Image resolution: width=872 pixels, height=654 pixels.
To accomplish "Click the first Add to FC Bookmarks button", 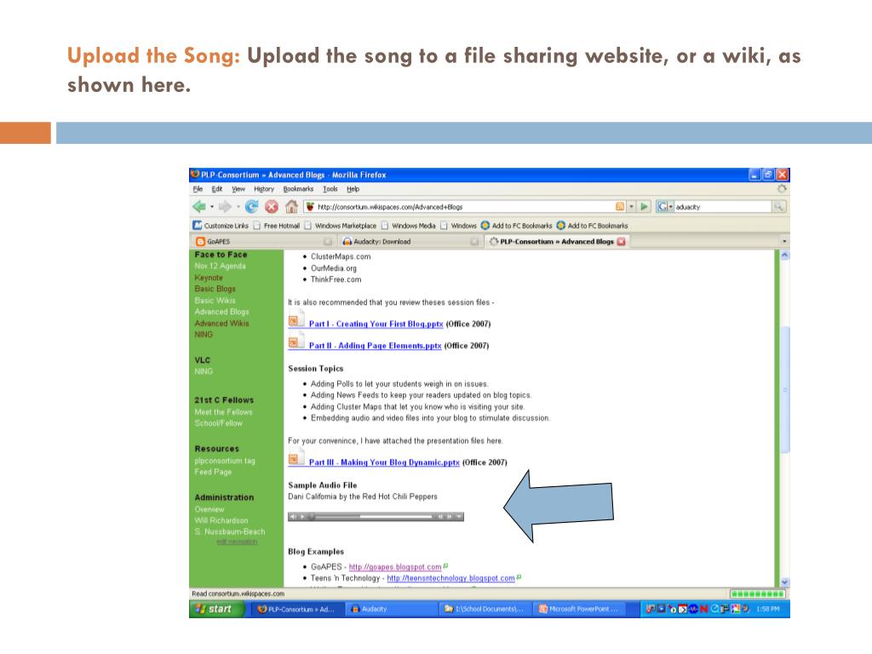I will 516,225.
